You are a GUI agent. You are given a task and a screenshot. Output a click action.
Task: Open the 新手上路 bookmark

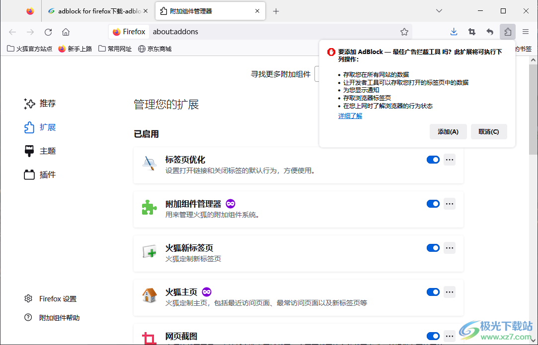(x=75, y=49)
